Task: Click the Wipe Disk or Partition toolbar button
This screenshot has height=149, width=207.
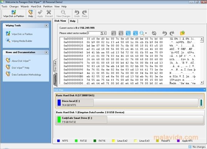Action: [14, 14]
